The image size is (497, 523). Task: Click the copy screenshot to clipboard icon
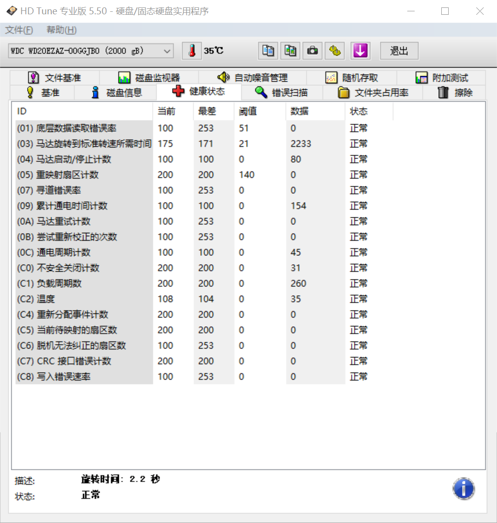pyautogui.click(x=290, y=51)
